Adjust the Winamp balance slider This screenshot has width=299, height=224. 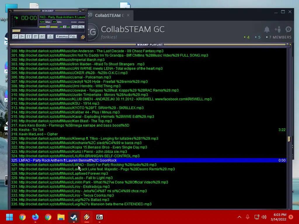(65, 27)
